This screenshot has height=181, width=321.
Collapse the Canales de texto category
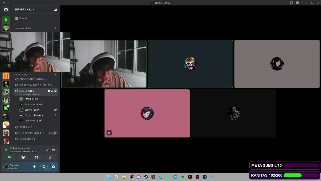[x=24, y=28]
